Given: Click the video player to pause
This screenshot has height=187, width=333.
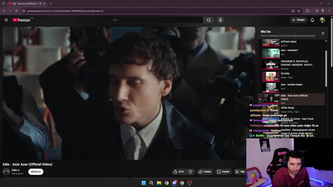Looking at the screenshot, I should [x=129, y=93].
